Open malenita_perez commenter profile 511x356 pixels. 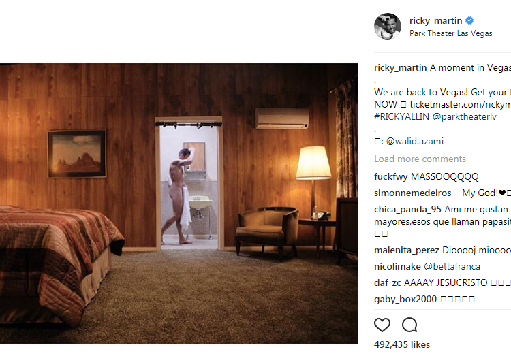point(406,250)
